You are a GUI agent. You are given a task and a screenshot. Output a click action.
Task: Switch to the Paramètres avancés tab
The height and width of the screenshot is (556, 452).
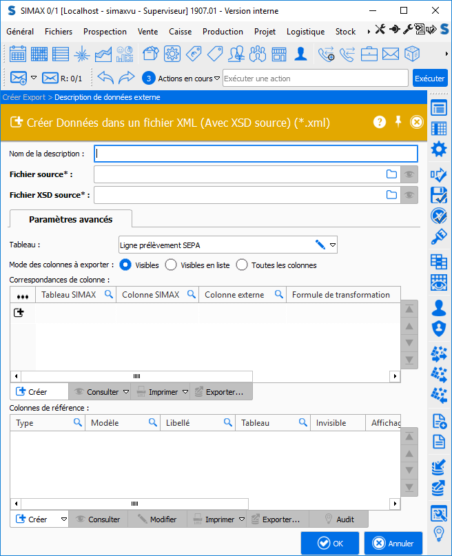70,219
